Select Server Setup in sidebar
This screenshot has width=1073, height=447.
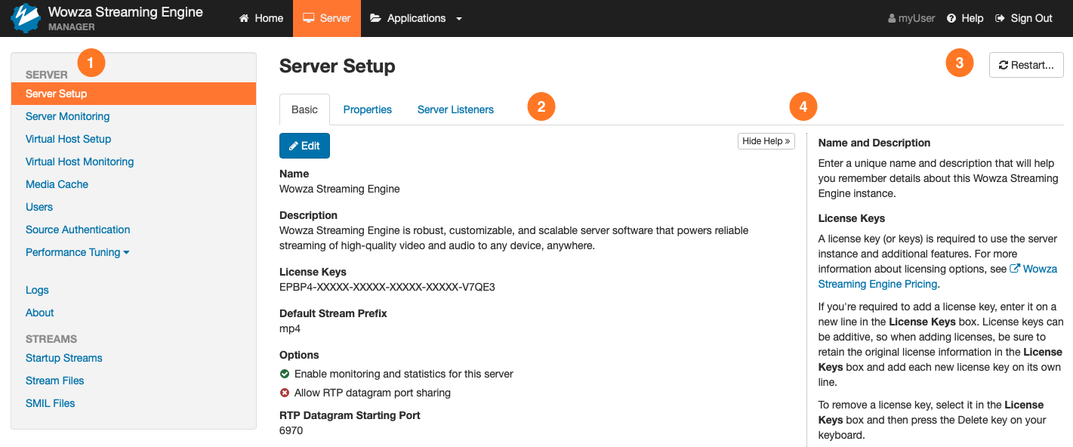[134, 94]
